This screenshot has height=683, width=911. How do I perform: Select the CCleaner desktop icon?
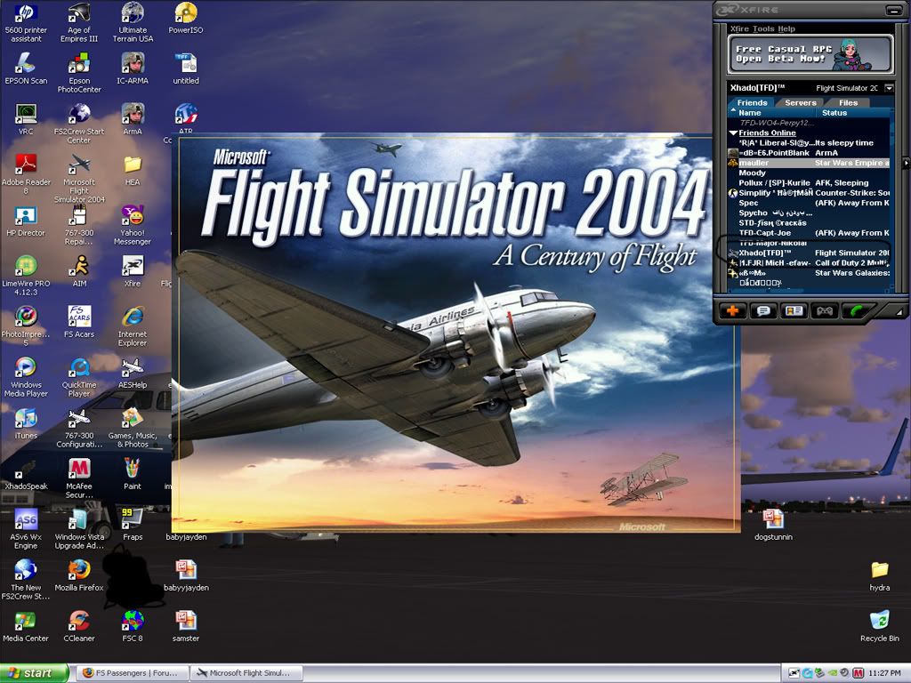point(79,625)
